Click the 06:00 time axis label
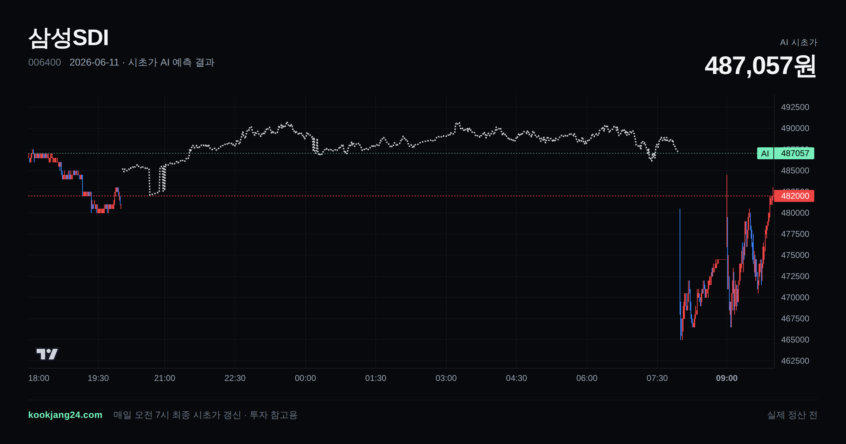Screen dimensions: 846x444 [587, 378]
